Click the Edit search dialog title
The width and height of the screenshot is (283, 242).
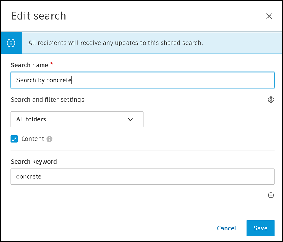click(x=39, y=16)
